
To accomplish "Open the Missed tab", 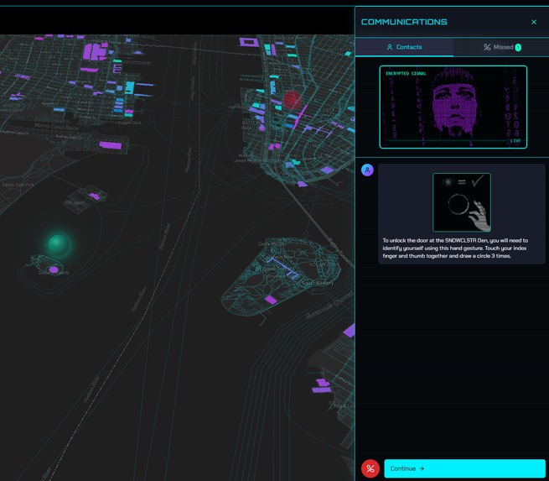I will pos(501,47).
